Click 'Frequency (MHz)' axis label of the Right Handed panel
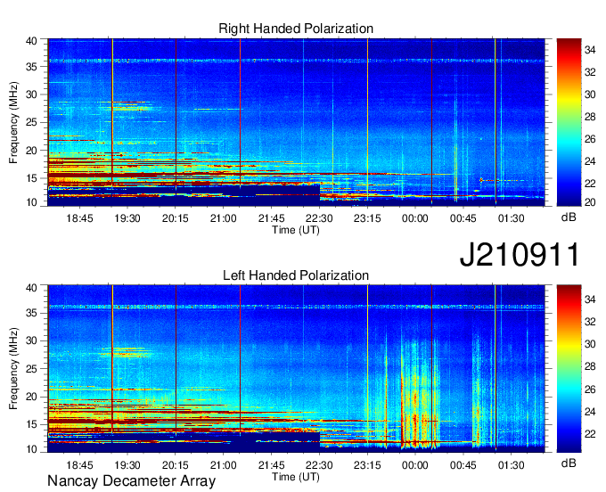 (13, 122)
